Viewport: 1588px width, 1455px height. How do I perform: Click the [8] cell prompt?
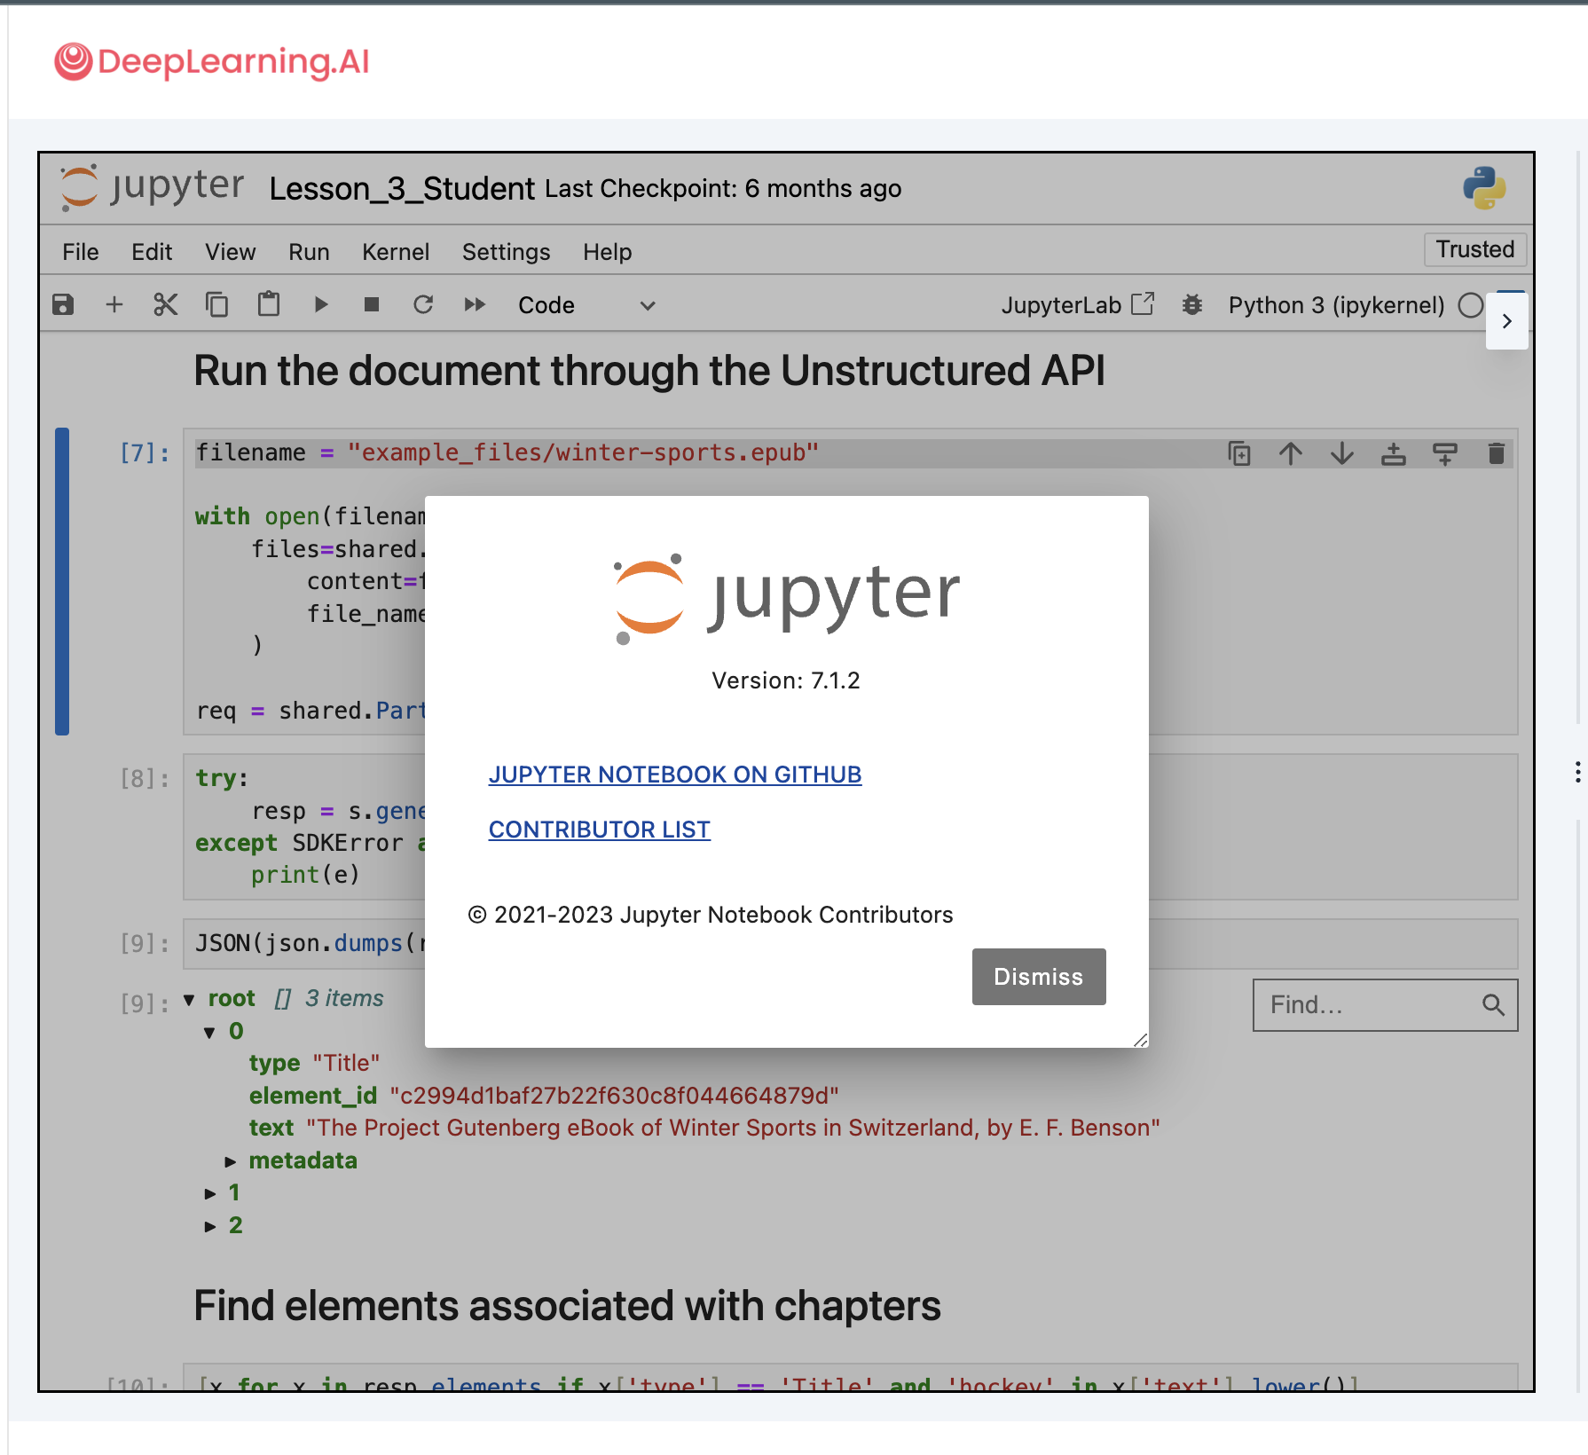[x=145, y=779]
